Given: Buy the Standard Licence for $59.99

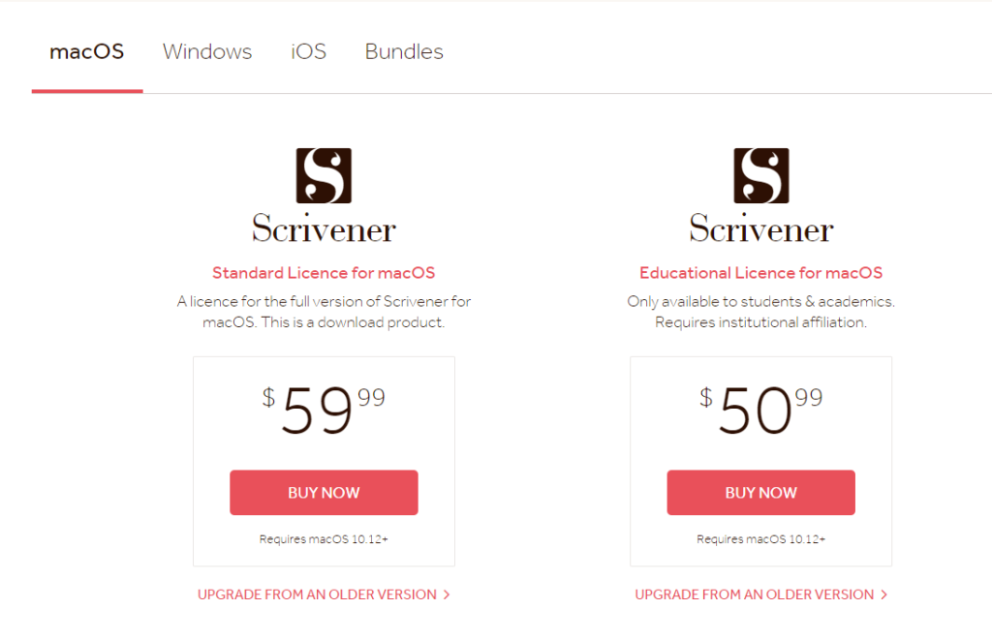Looking at the screenshot, I should (324, 493).
